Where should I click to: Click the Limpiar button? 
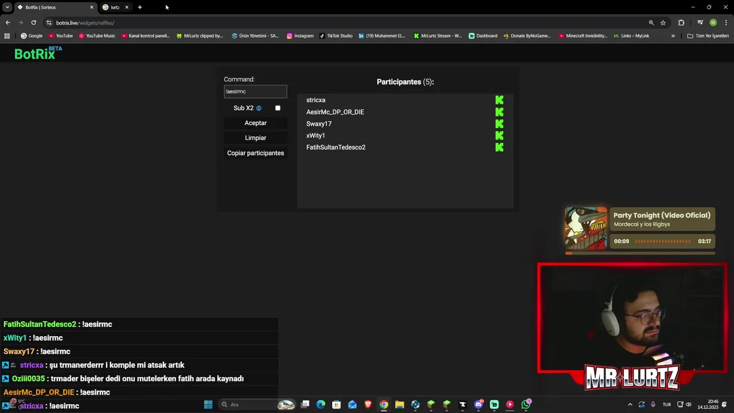256,138
